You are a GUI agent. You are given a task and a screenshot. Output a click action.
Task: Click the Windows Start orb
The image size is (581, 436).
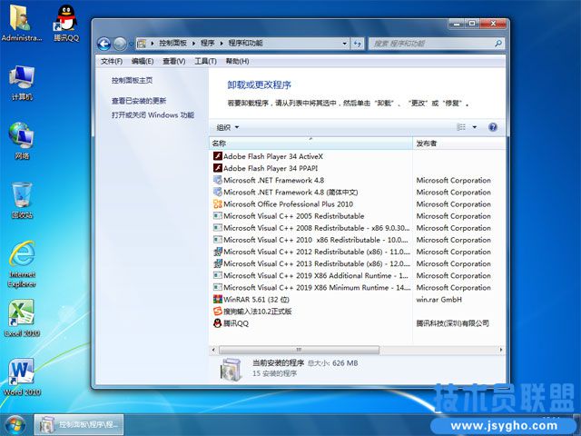(15, 425)
